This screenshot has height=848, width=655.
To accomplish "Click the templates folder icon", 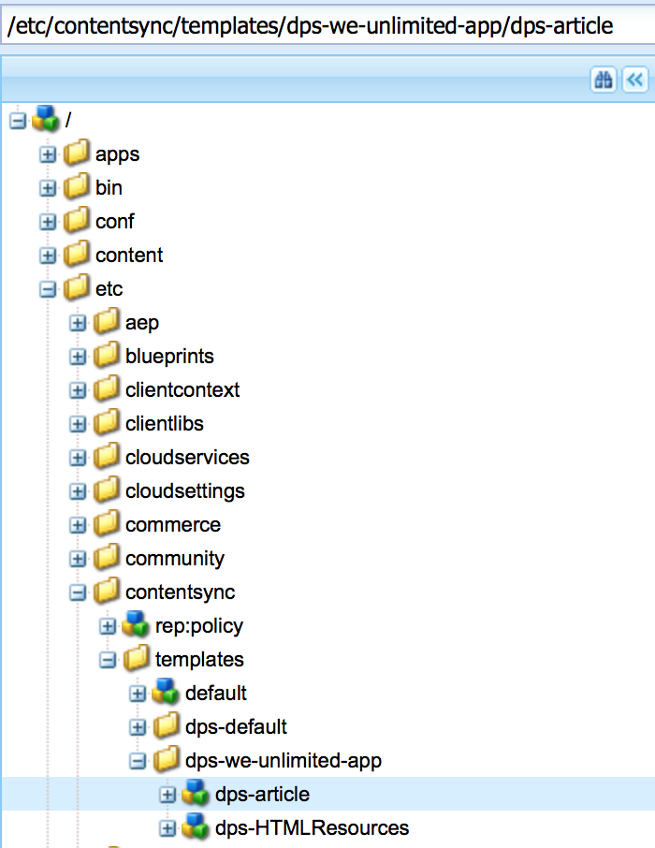I will coord(137,658).
